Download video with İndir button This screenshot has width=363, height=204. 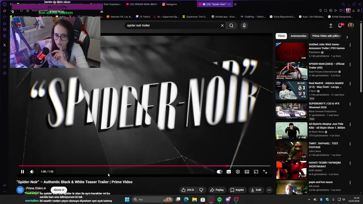pos(256,190)
